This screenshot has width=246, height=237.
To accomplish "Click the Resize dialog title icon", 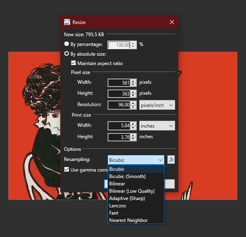I will [x=67, y=22].
